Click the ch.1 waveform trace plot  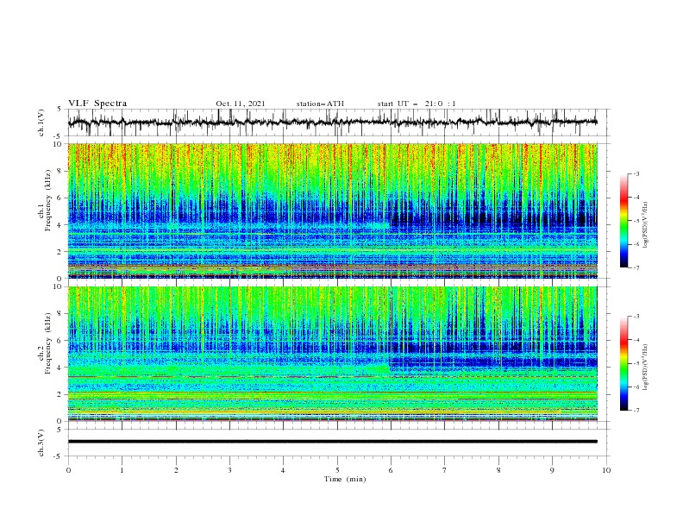pos(332,123)
